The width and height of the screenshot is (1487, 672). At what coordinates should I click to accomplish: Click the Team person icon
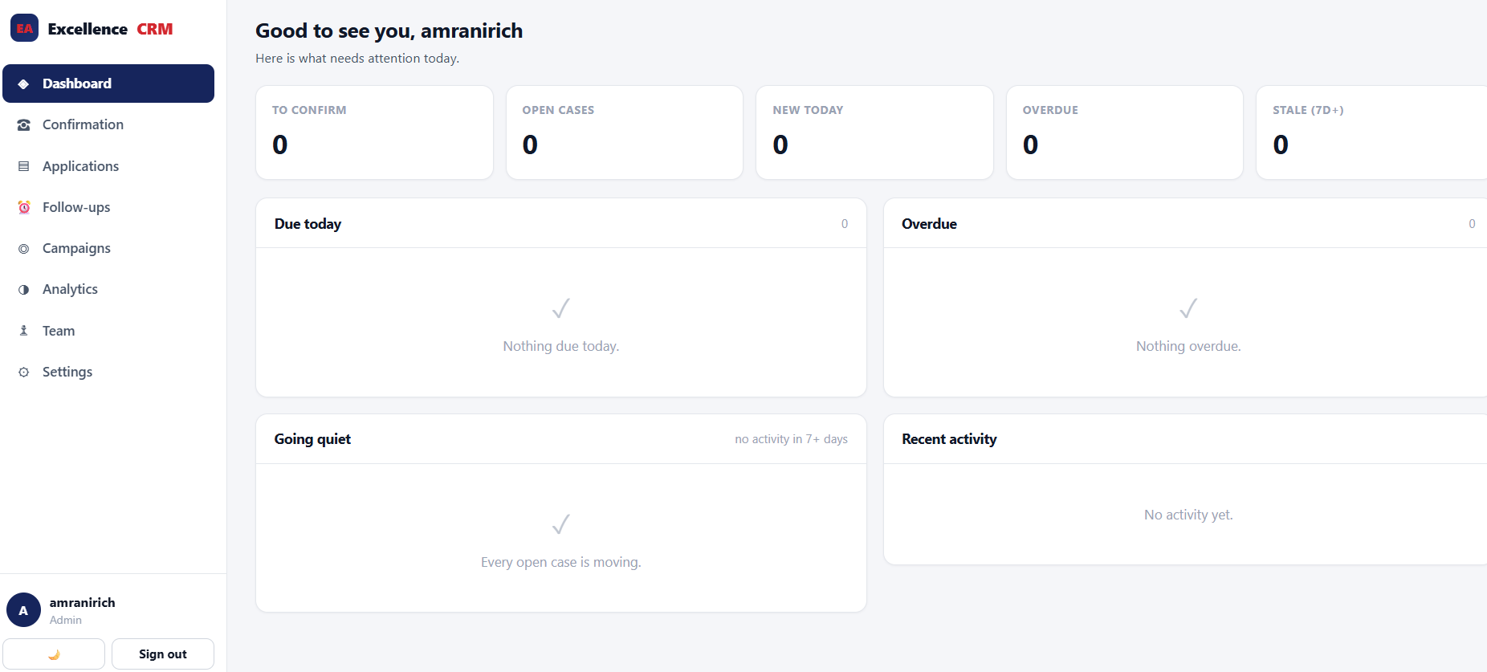pyautogui.click(x=24, y=331)
